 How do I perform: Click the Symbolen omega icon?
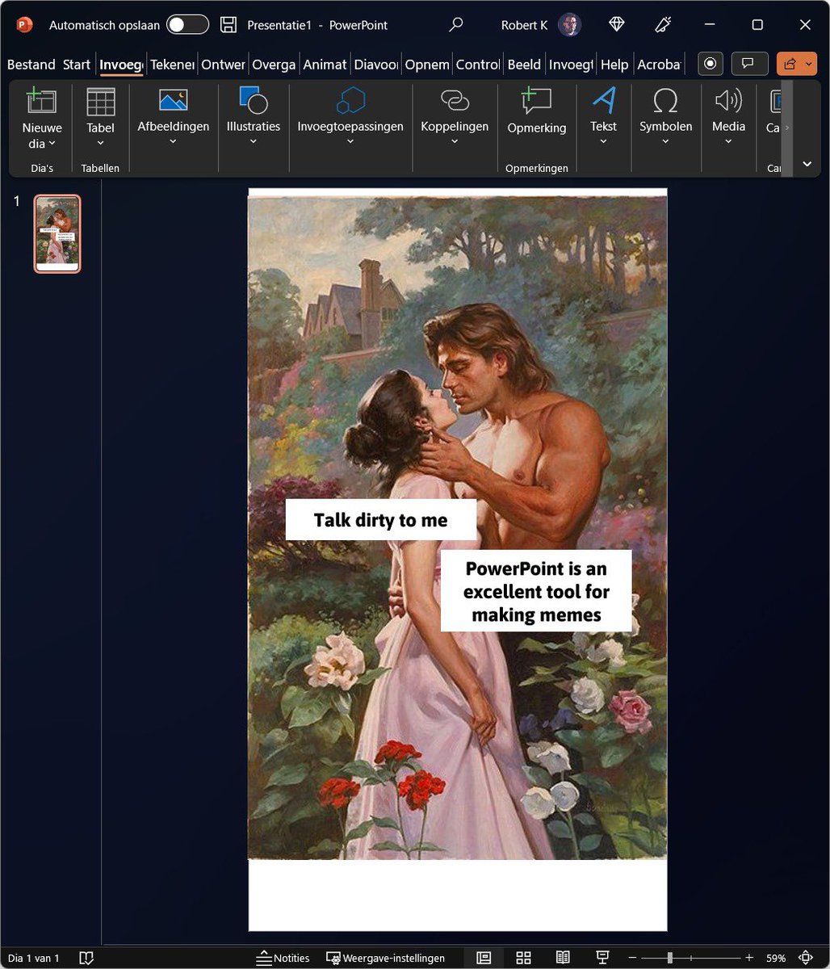(x=665, y=101)
